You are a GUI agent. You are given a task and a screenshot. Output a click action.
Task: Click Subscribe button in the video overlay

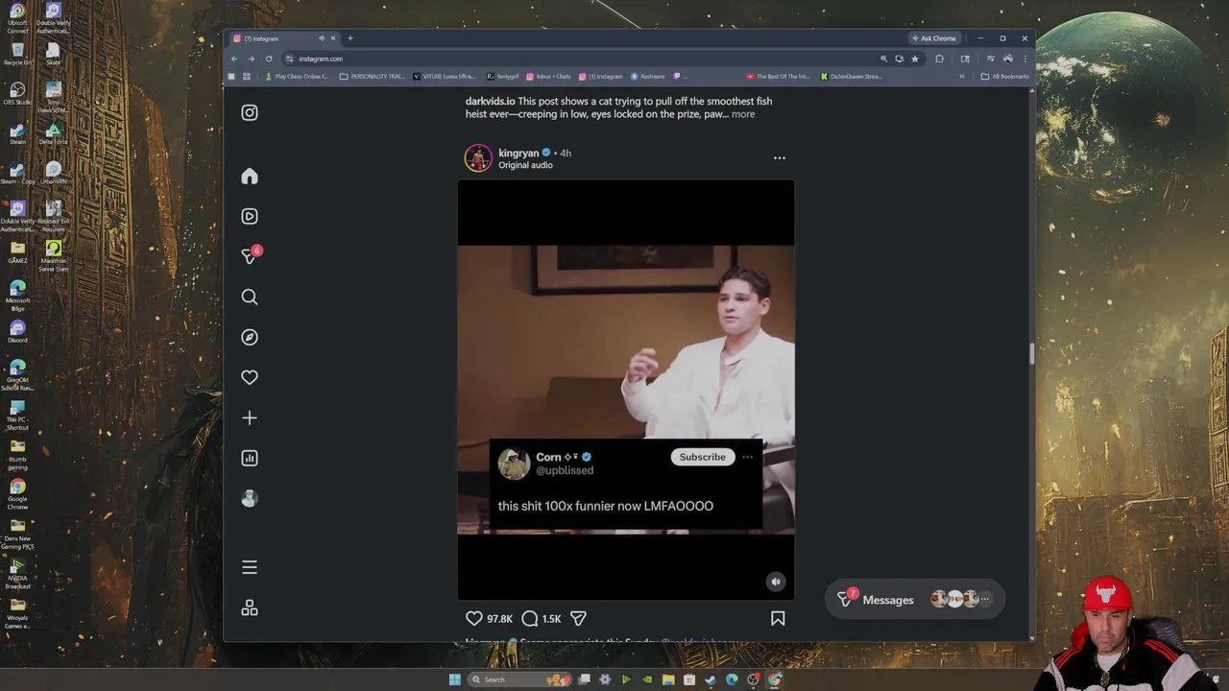point(703,457)
